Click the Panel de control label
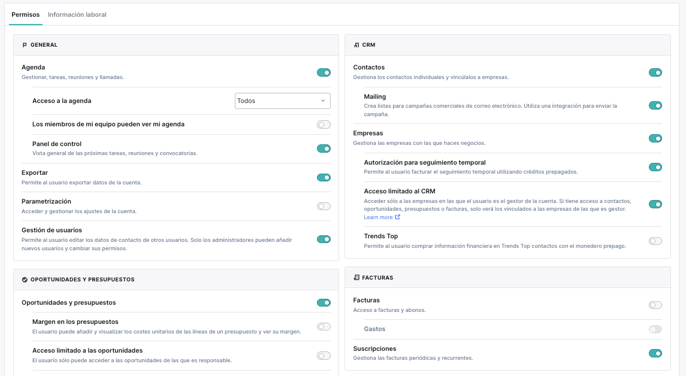The width and height of the screenshot is (686, 376). click(x=57, y=144)
